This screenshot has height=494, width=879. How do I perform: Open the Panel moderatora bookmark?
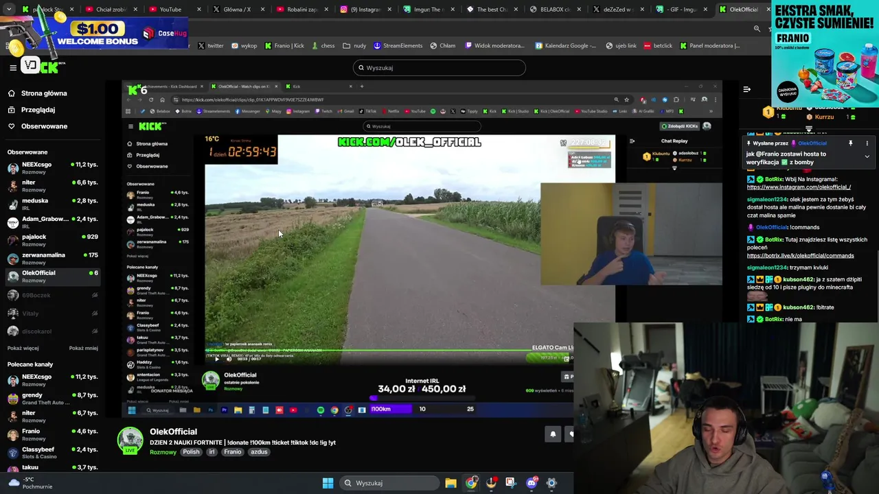coord(709,46)
